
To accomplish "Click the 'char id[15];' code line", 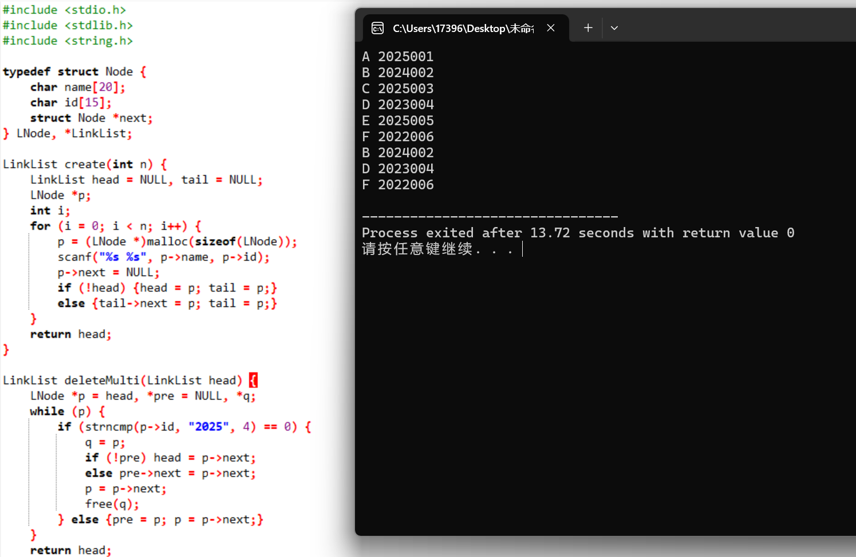I will point(71,102).
